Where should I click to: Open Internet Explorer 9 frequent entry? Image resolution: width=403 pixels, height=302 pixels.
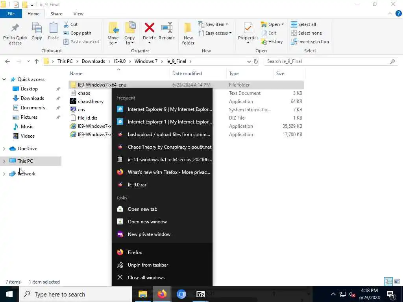tap(162, 109)
